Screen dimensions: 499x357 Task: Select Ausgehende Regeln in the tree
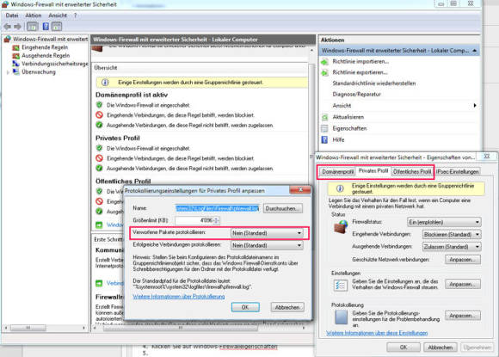click(x=46, y=56)
